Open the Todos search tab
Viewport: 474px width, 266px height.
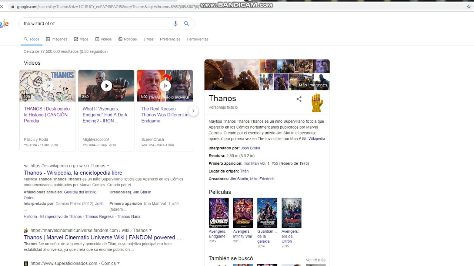pos(31,39)
